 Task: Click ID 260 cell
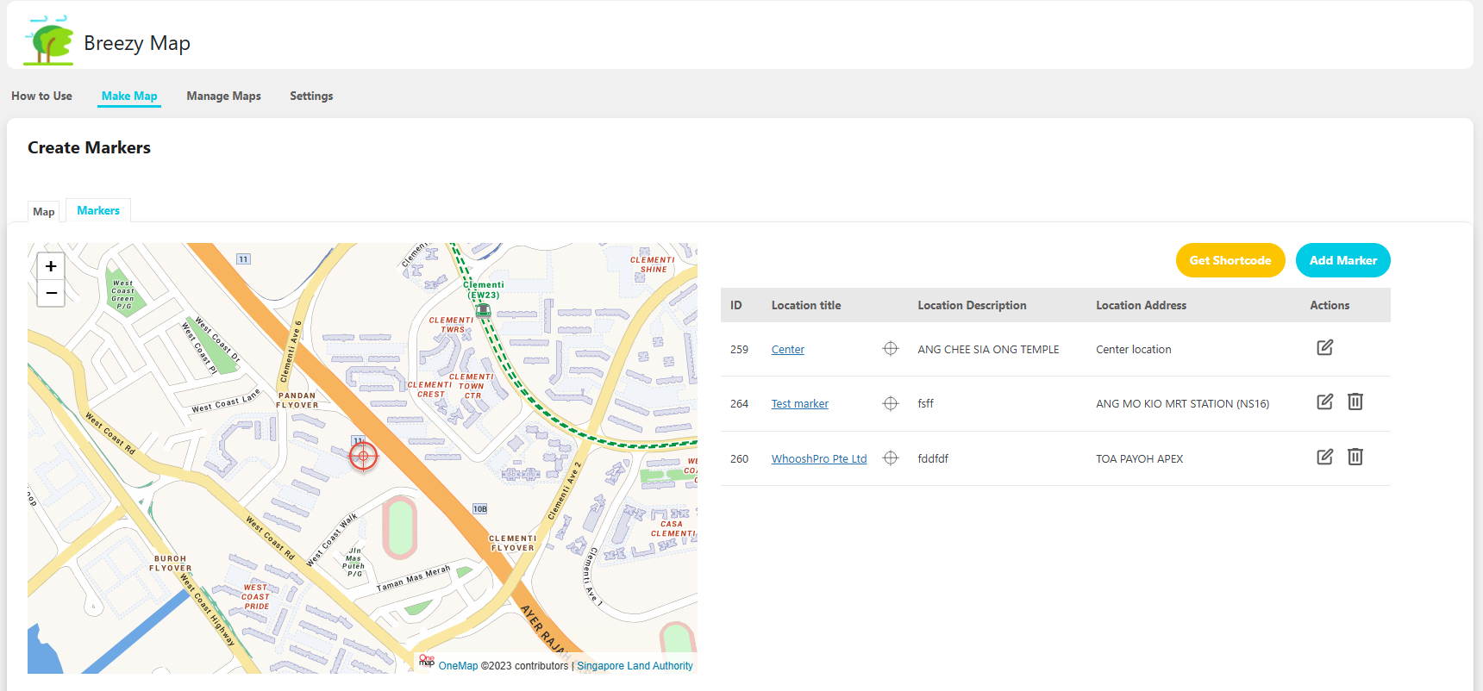pos(739,458)
